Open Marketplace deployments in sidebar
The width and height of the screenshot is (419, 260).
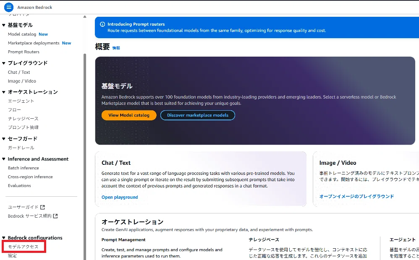click(34, 43)
